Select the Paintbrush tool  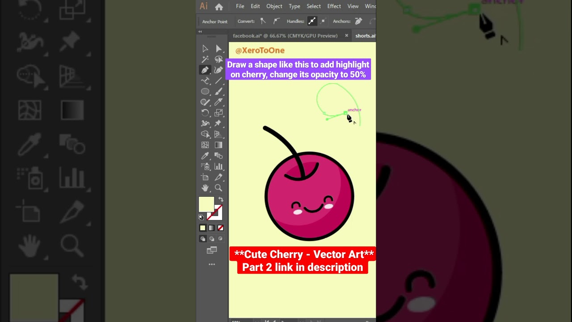[x=219, y=92]
